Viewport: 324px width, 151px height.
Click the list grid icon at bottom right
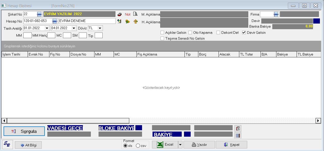[x=238, y=135]
